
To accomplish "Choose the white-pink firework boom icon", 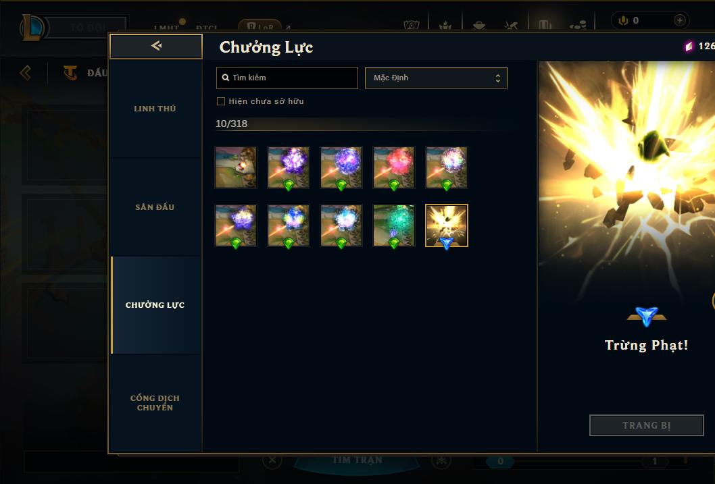I will coord(447,167).
